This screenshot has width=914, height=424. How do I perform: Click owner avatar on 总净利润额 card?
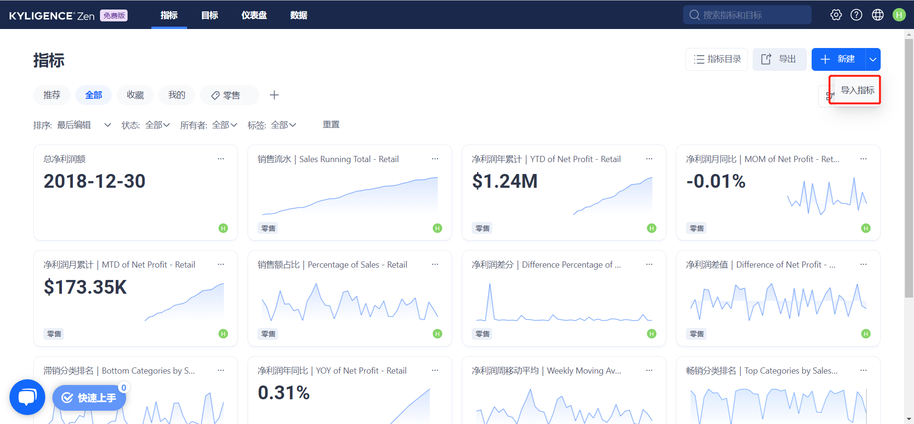(223, 228)
